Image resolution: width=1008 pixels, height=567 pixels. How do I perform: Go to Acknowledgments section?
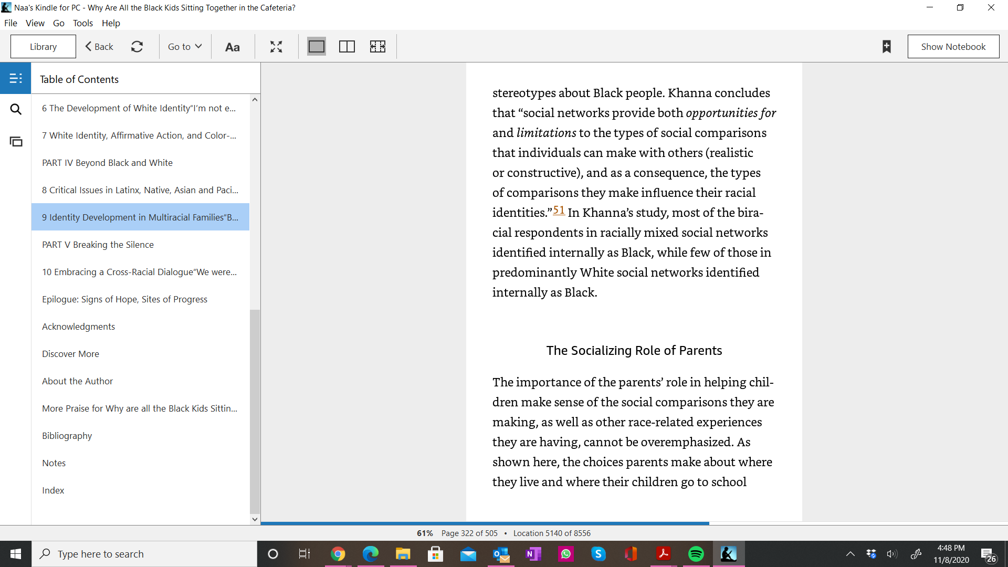click(x=140, y=327)
